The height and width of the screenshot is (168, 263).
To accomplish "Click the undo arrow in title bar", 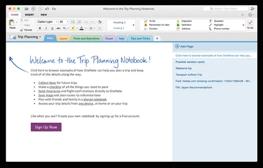I will pos(47,9).
